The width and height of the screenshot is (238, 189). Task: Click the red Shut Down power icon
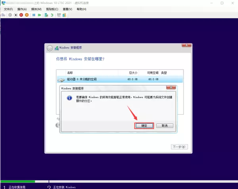(x=21, y=15)
